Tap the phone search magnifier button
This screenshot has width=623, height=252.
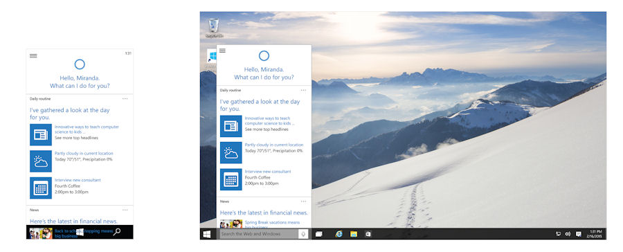[x=117, y=232]
